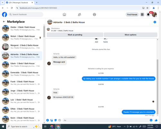The image size is (161, 129).
Task: Open More options for the listing
Action: click(x=130, y=35)
